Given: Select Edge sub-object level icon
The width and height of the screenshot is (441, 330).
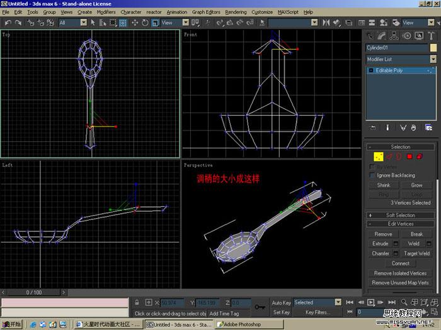Looking at the screenshot, I should 389,157.
